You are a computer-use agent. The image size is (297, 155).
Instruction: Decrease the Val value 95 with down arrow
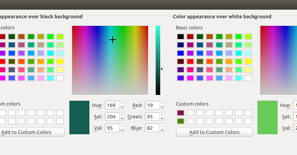tap(122, 130)
